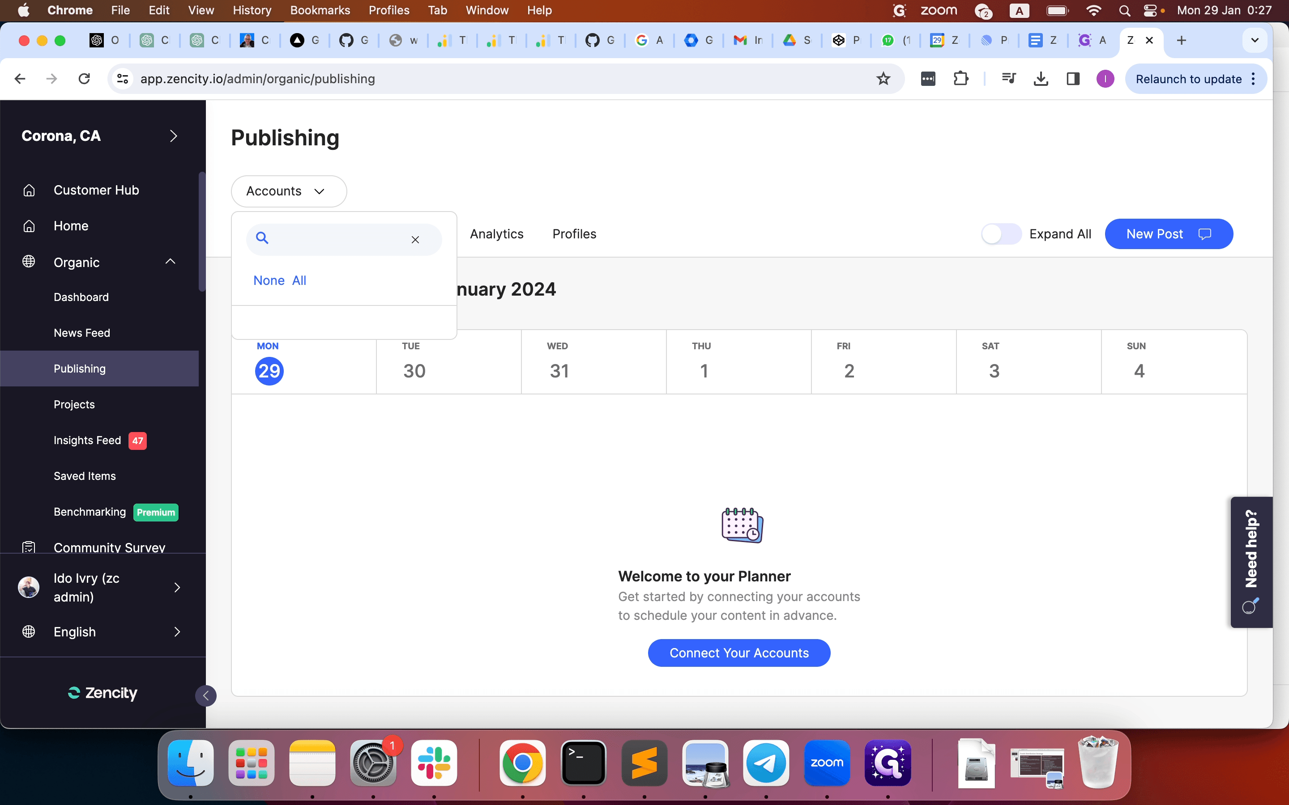Select Monday 29 in the calendar
The width and height of the screenshot is (1289, 805).
coord(269,371)
